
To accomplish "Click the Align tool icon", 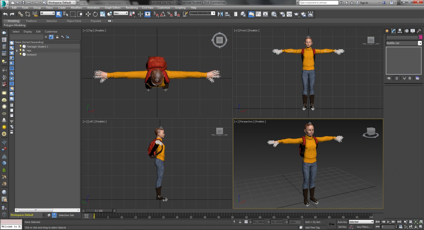I will (228, 14).
